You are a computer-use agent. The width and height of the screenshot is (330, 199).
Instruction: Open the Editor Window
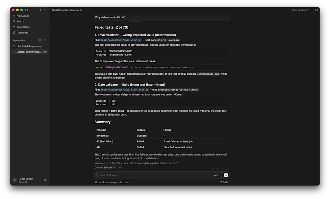tap(300, 10)
